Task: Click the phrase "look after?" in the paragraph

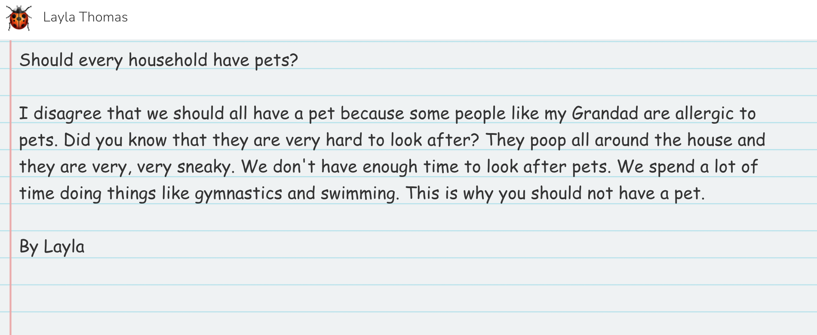Action: [434, 140]
